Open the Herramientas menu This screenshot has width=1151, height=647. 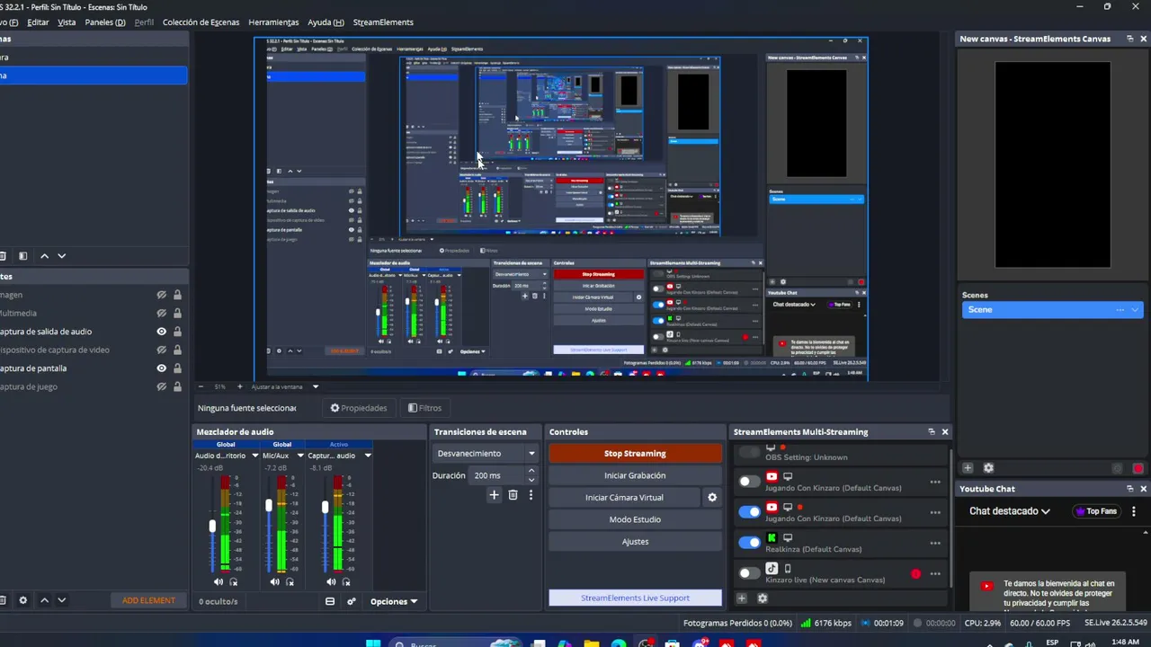click(x=273, y=22)
